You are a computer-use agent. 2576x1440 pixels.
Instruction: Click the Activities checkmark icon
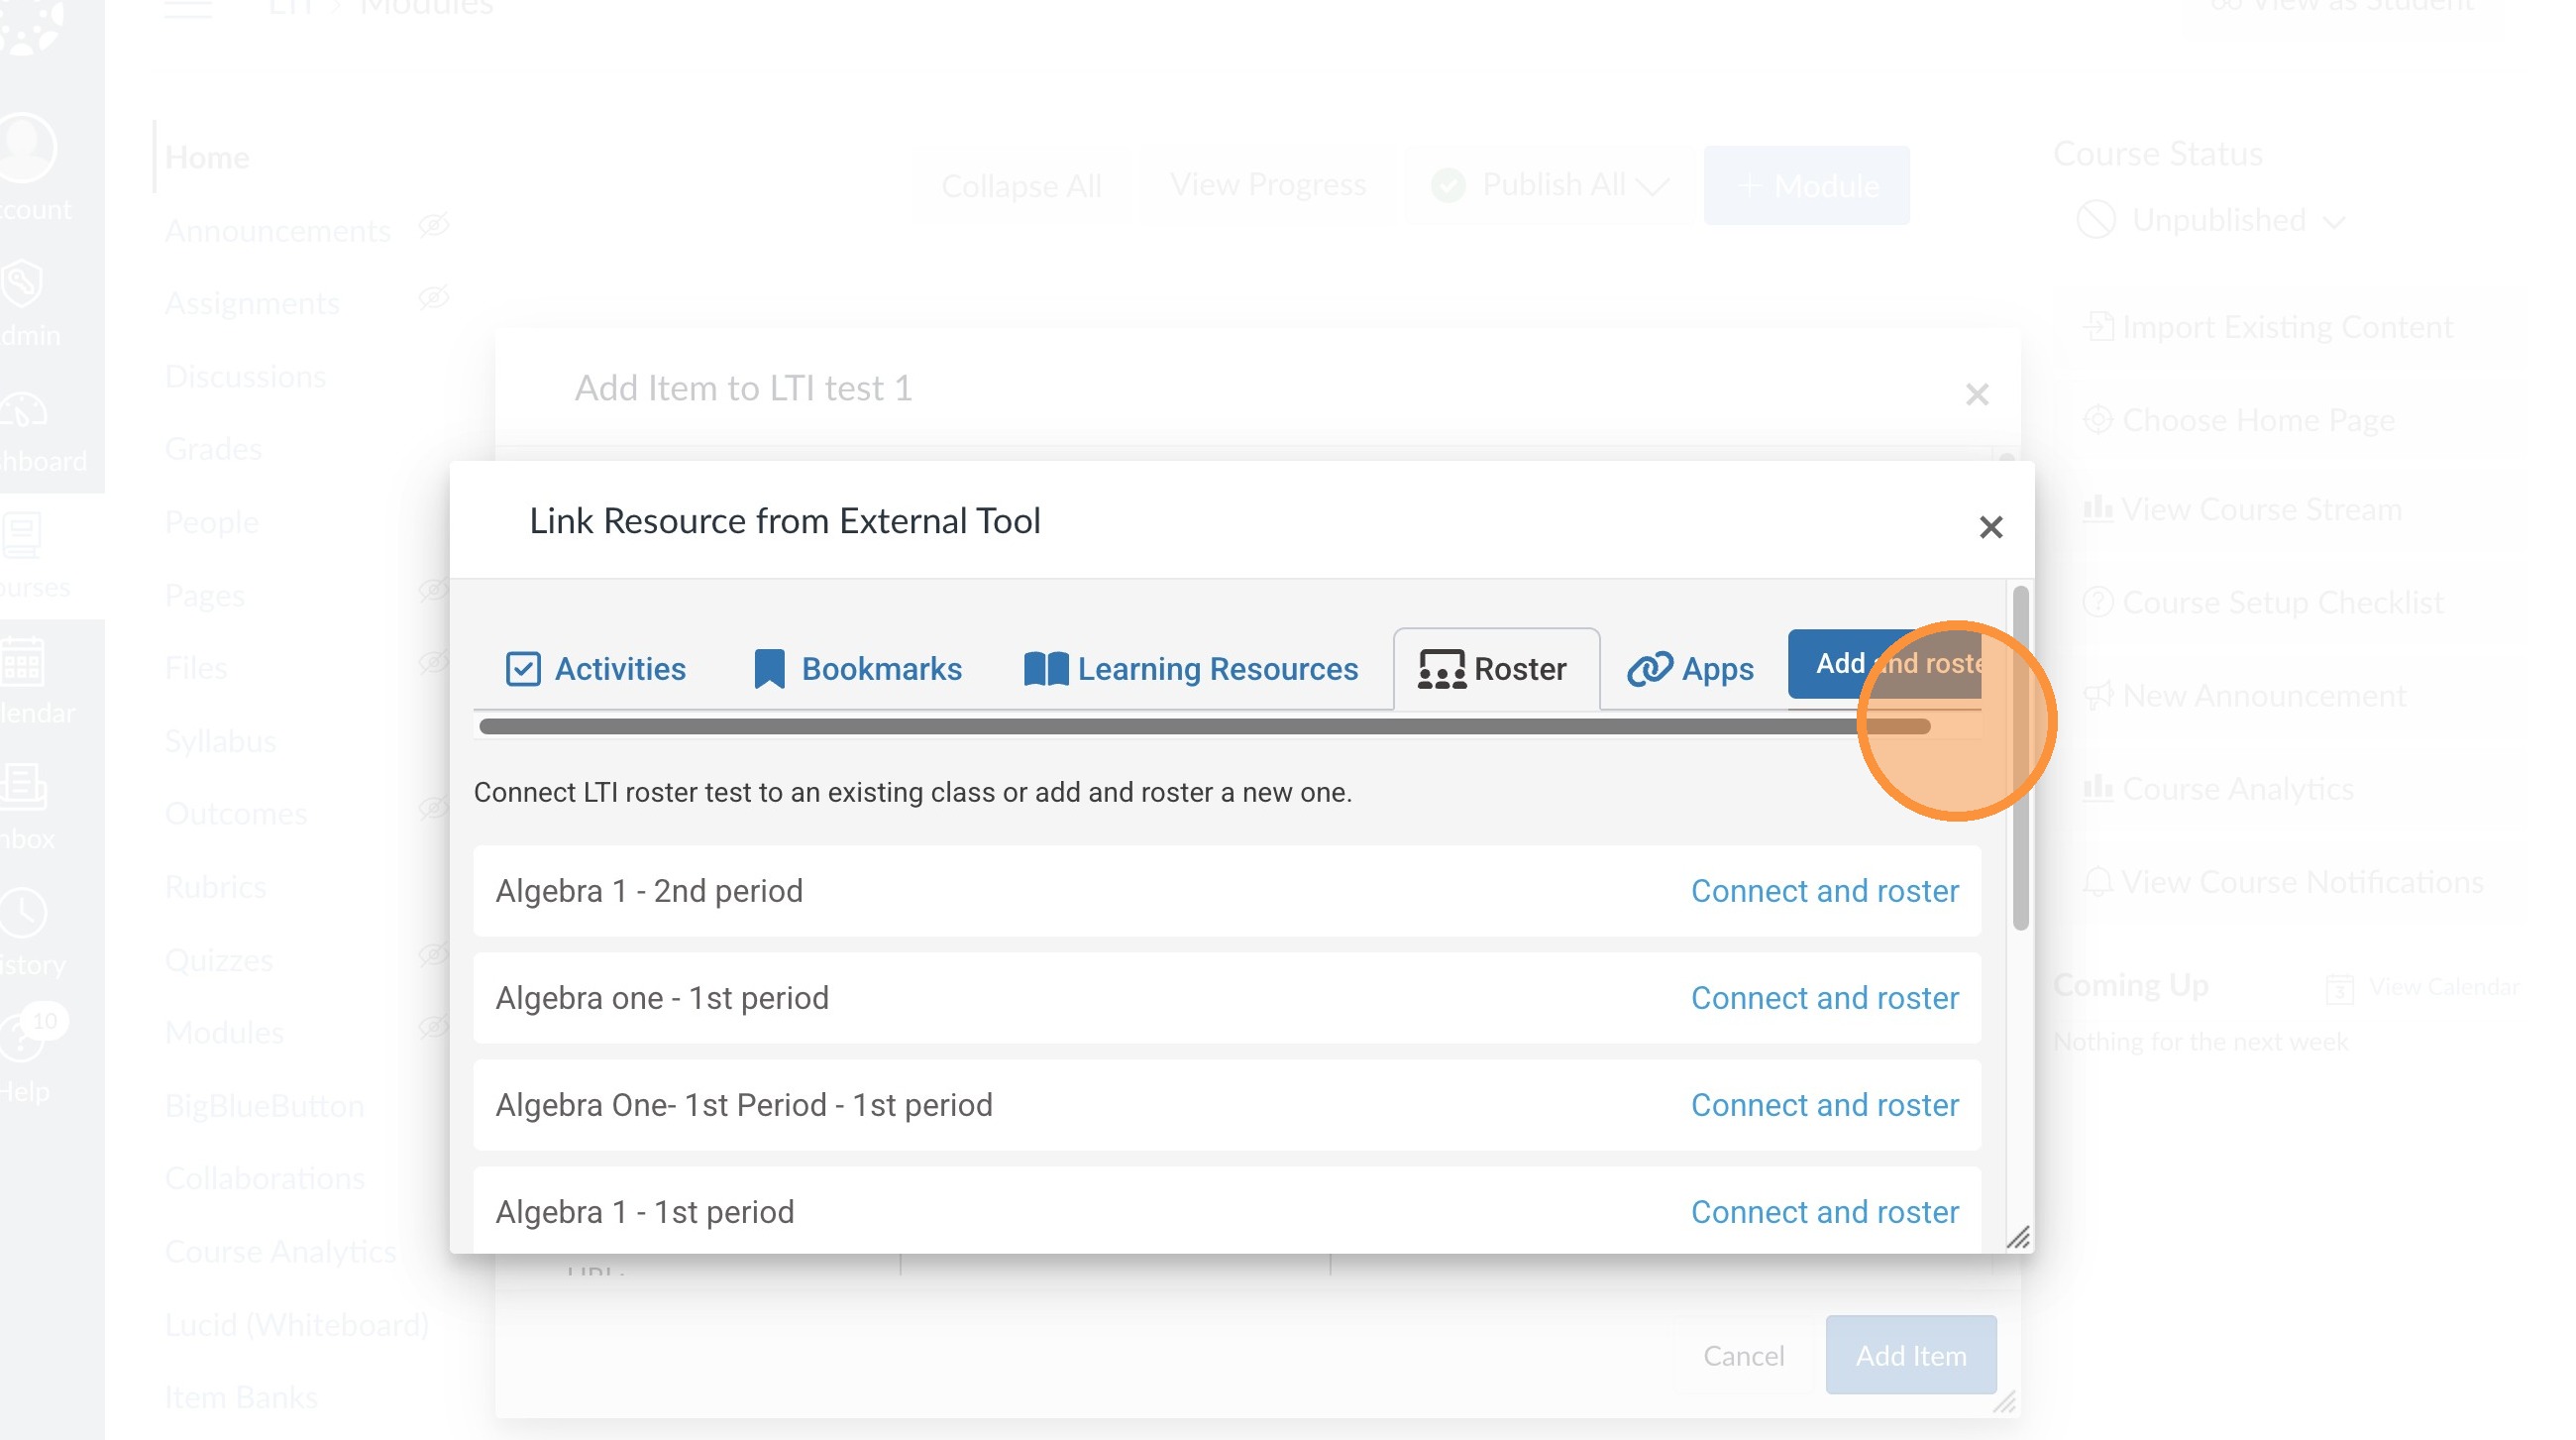click(522, 668)
